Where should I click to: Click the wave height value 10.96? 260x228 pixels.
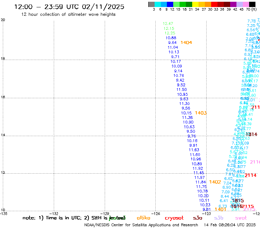coord(196,159)
